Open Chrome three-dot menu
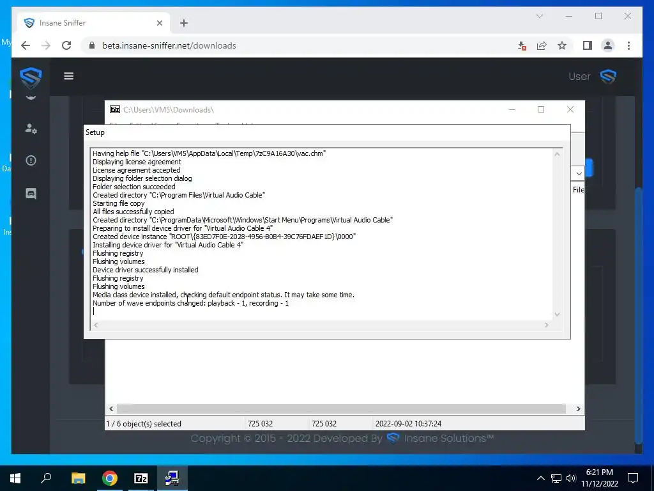This screenshot has height=491, width=654. [x=628, y=45]
